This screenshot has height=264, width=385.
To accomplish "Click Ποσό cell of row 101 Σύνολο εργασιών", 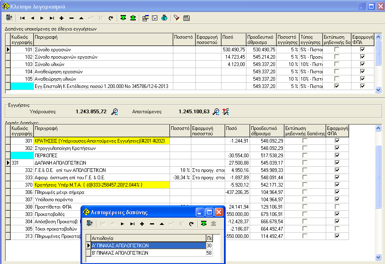I will 233,49.
